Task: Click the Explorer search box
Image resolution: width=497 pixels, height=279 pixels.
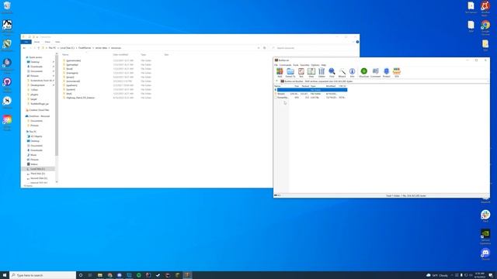Action: pyautogui.click(x=314, y=48)
